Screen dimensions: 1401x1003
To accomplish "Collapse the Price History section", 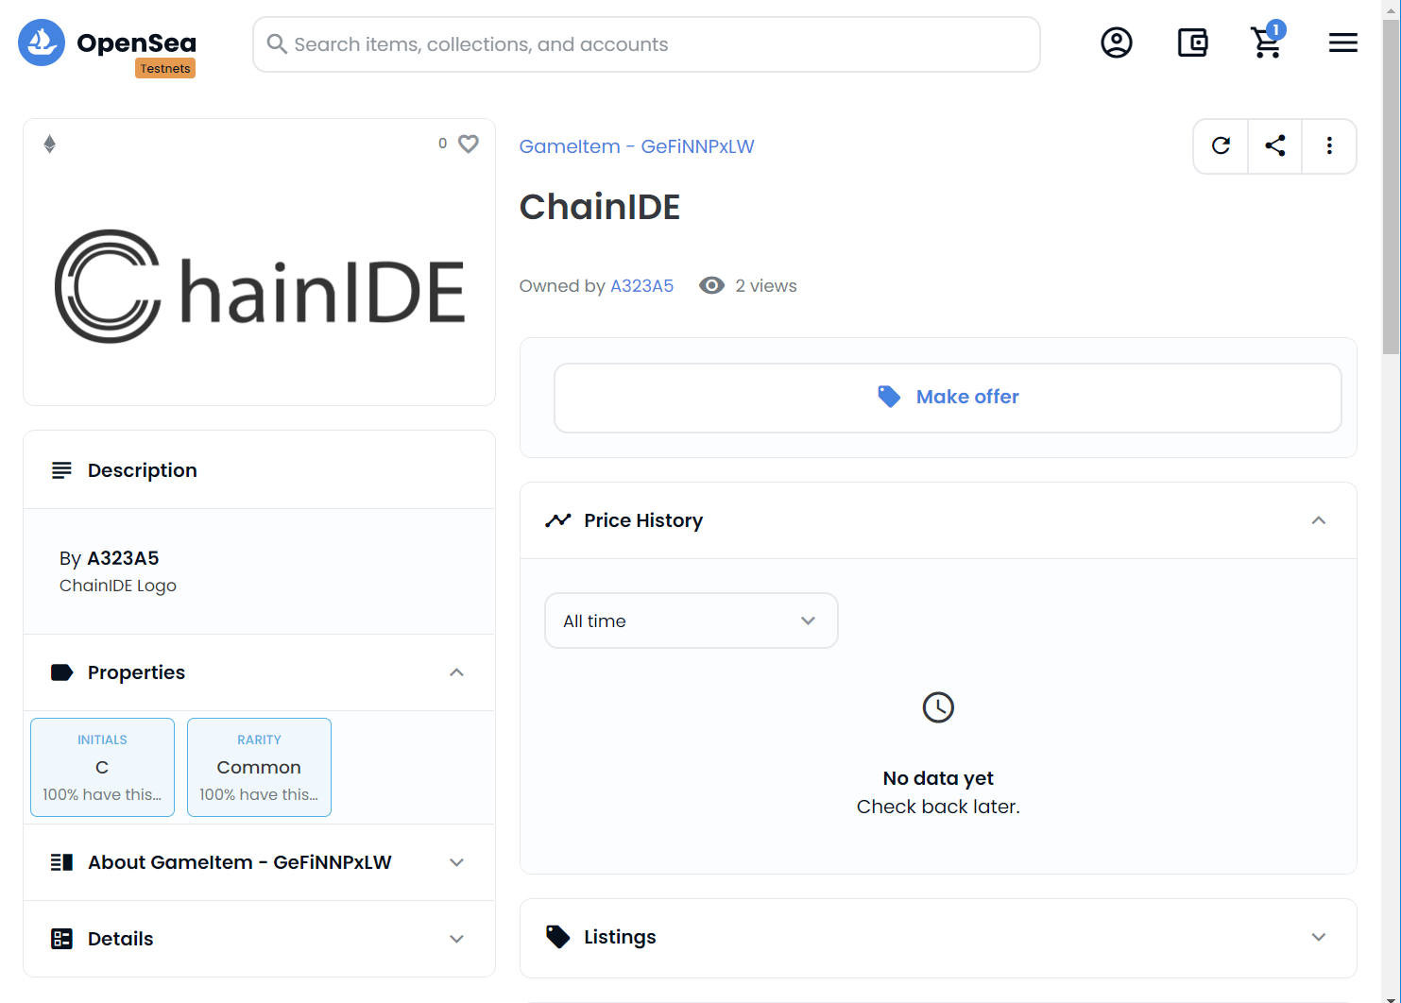I will tap(1318, 520).
